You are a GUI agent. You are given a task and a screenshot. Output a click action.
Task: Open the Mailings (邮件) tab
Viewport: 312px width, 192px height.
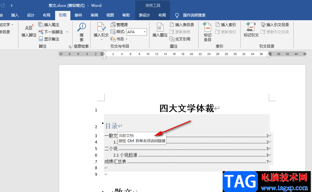[x=78, y=15]
